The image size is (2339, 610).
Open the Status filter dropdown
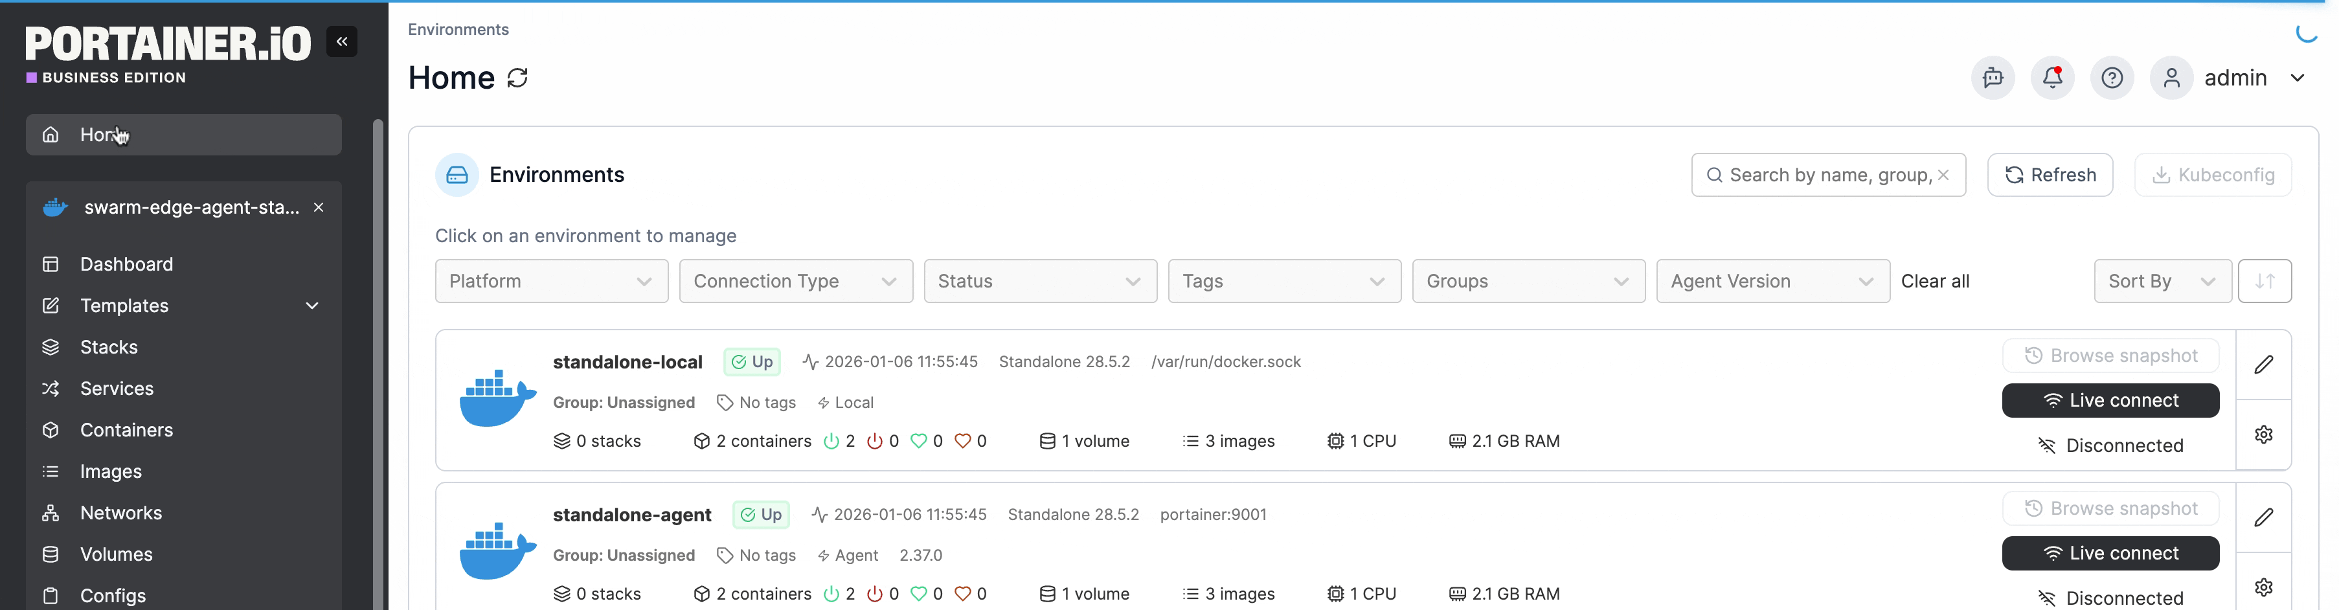pyautogui.click(x=1039, y=282)
